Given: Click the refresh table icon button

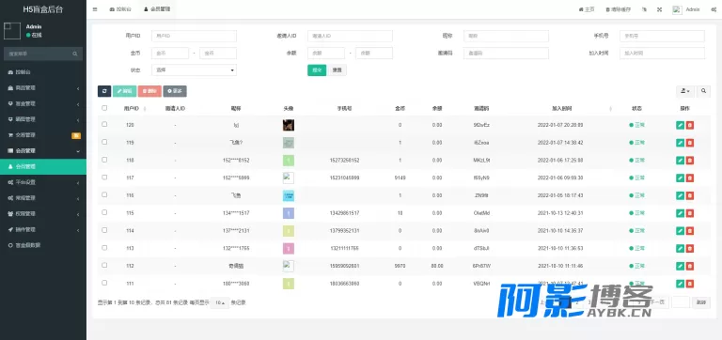Looking at the screenshot, I should coord(104,91).
